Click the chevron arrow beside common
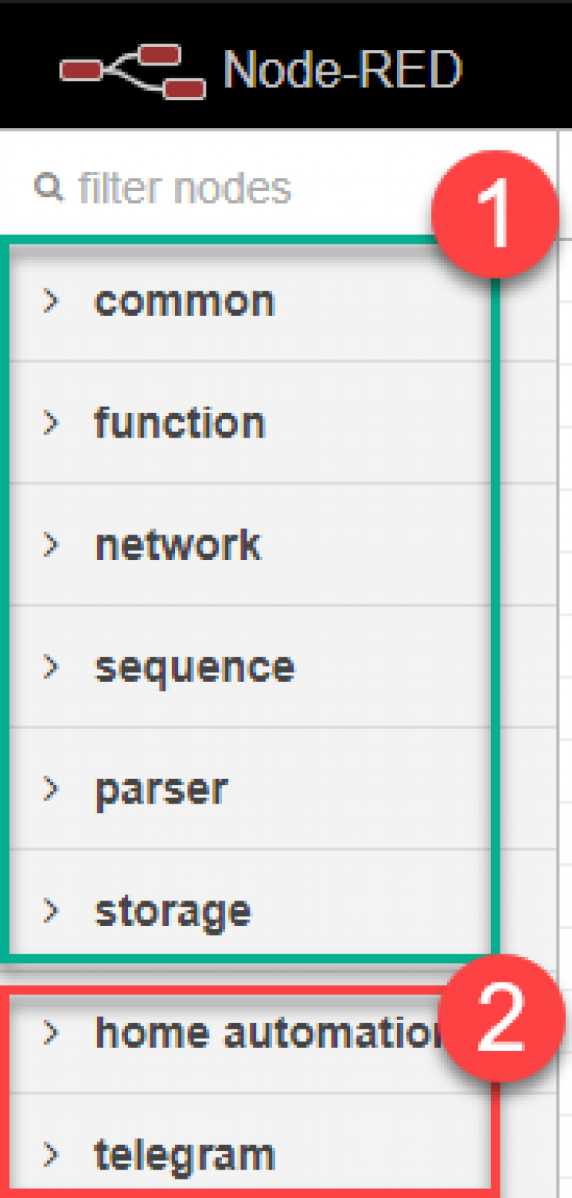572x1198 pixels. pos(51,301)
